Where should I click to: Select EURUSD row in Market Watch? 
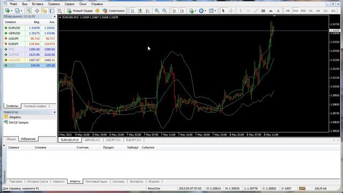[x=29, y=28]
